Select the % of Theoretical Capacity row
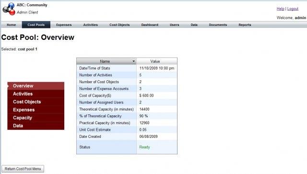 point(127,116)
